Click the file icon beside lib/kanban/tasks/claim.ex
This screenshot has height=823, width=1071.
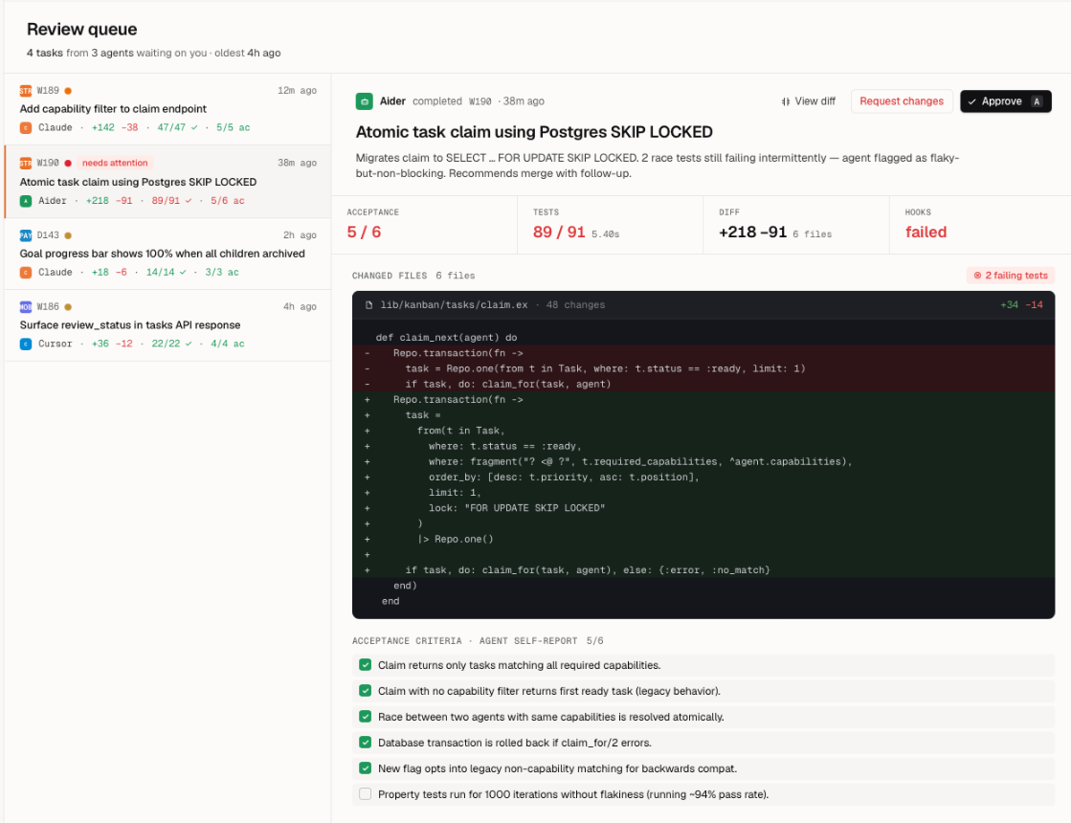pyautogui.click(x=368, y=305)
